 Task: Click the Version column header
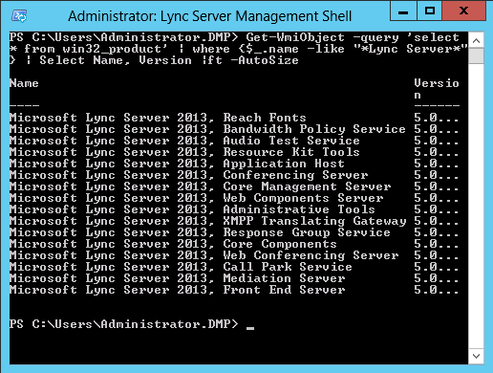point(437,89)
